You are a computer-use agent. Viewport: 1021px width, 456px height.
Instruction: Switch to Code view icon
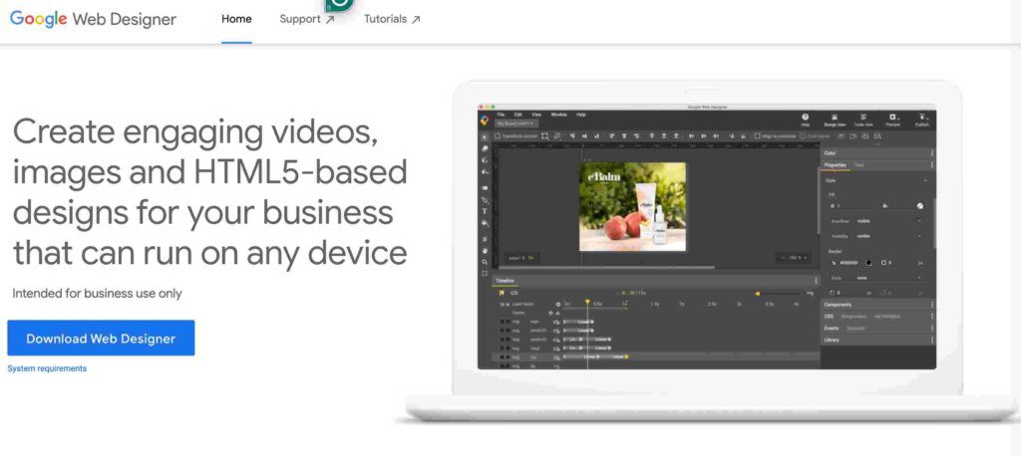click(x=862, y=117)
